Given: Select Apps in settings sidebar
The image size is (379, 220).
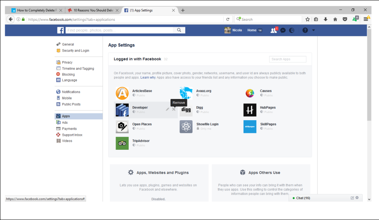Looking at the screenshot, I should [79, 116].
